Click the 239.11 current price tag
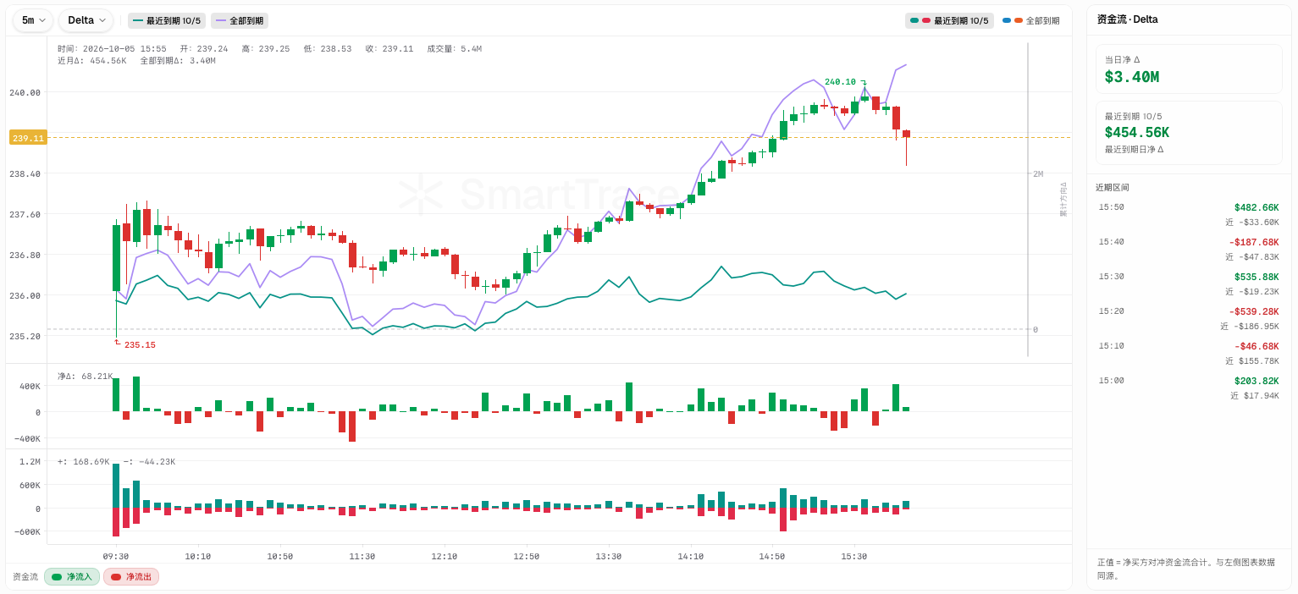Viewport: 1298px width, 594px height. pos(28,138)
